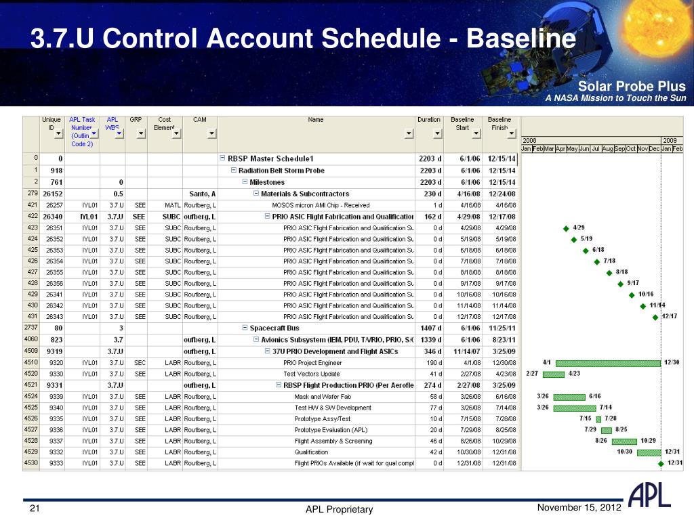The width and height of the screenshot is (694, 520).
Task: Click the SEC group cell
Action: click(136, 363)
